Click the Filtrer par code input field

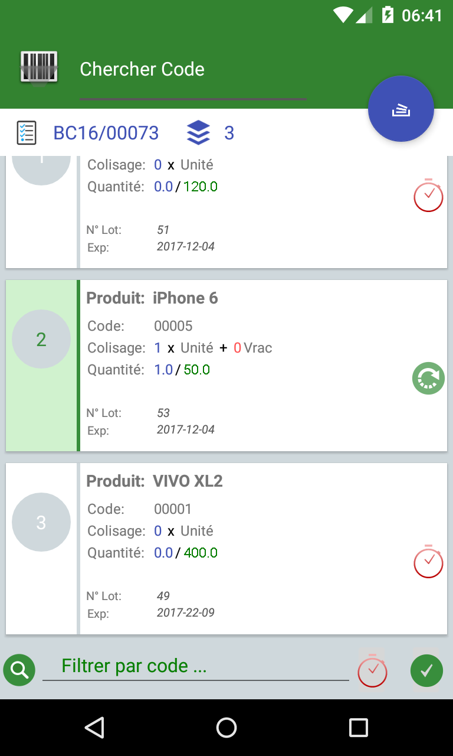(x=195, y=666)
